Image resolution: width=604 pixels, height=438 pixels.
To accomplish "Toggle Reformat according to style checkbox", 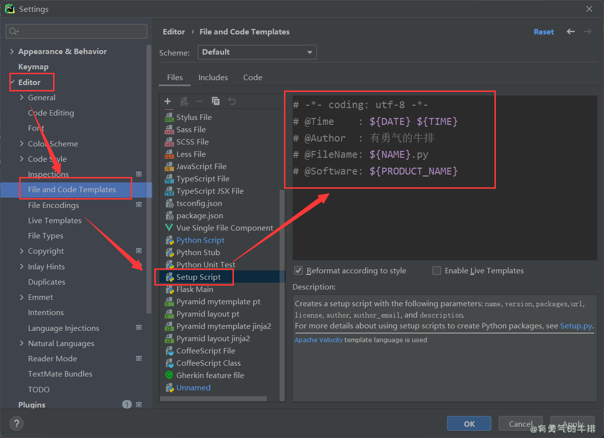I will (298, 271).
